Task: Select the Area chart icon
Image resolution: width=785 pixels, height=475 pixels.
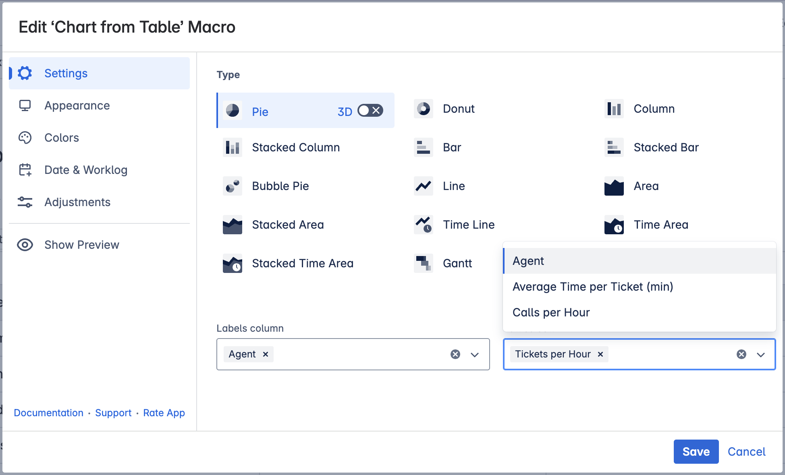Action: point(614,186)
